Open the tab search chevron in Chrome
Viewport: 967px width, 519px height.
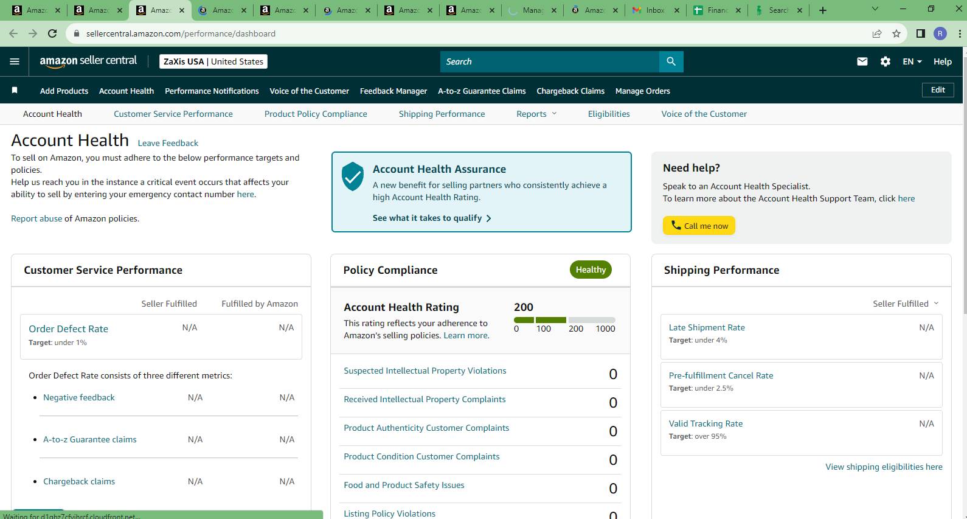point(875,9)
